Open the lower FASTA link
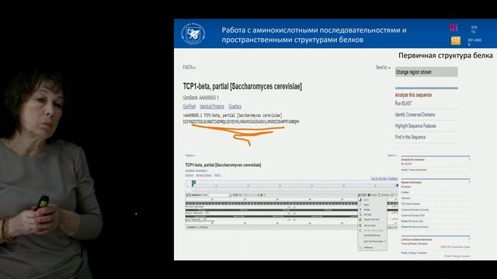 point(217,175)
